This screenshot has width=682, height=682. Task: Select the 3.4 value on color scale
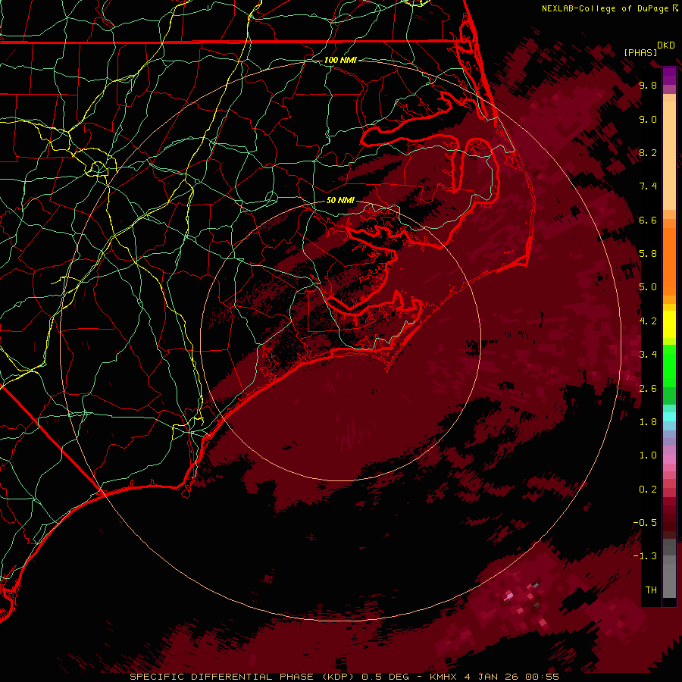[648, 355]
